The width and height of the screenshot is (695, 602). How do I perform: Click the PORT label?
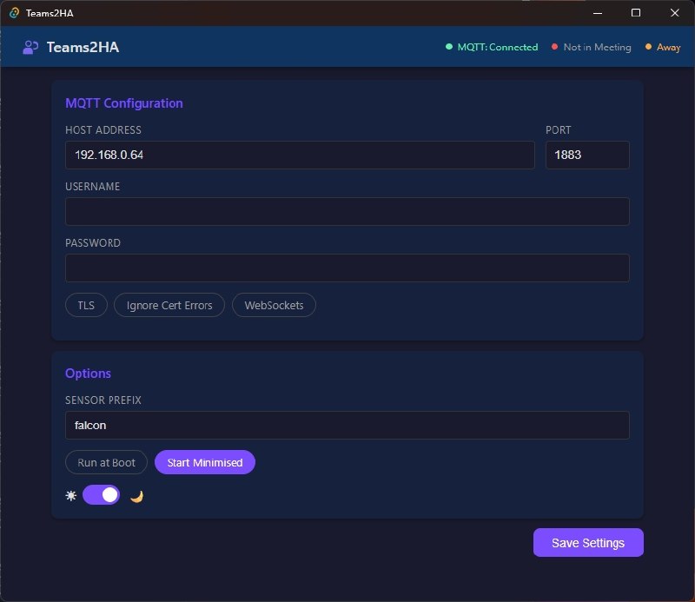pyautogui.click(x=558, y=130)
